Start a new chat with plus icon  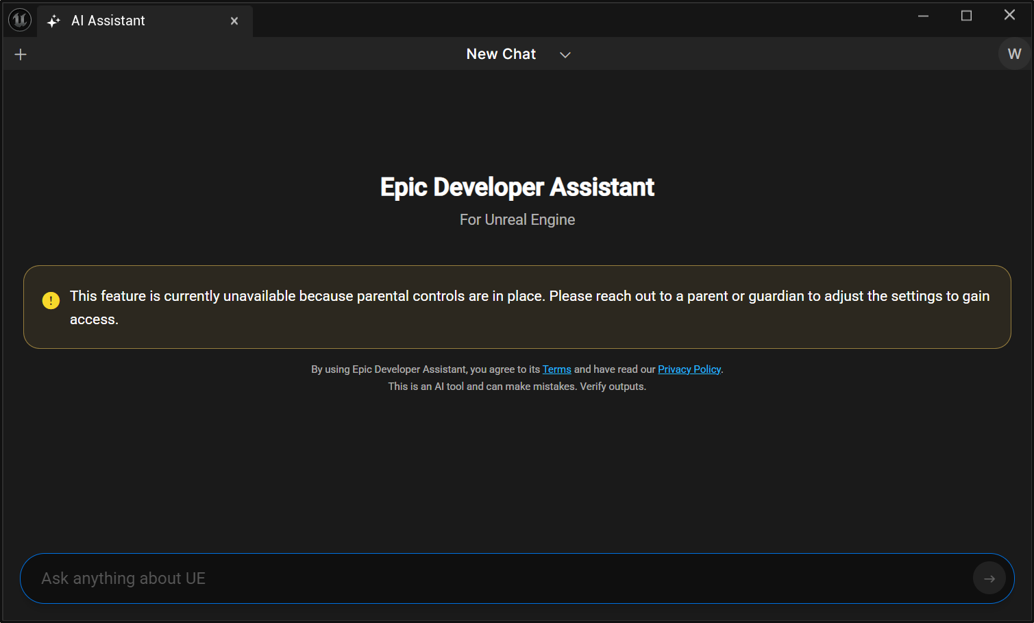pyautogui.click(x=21, y=54)
